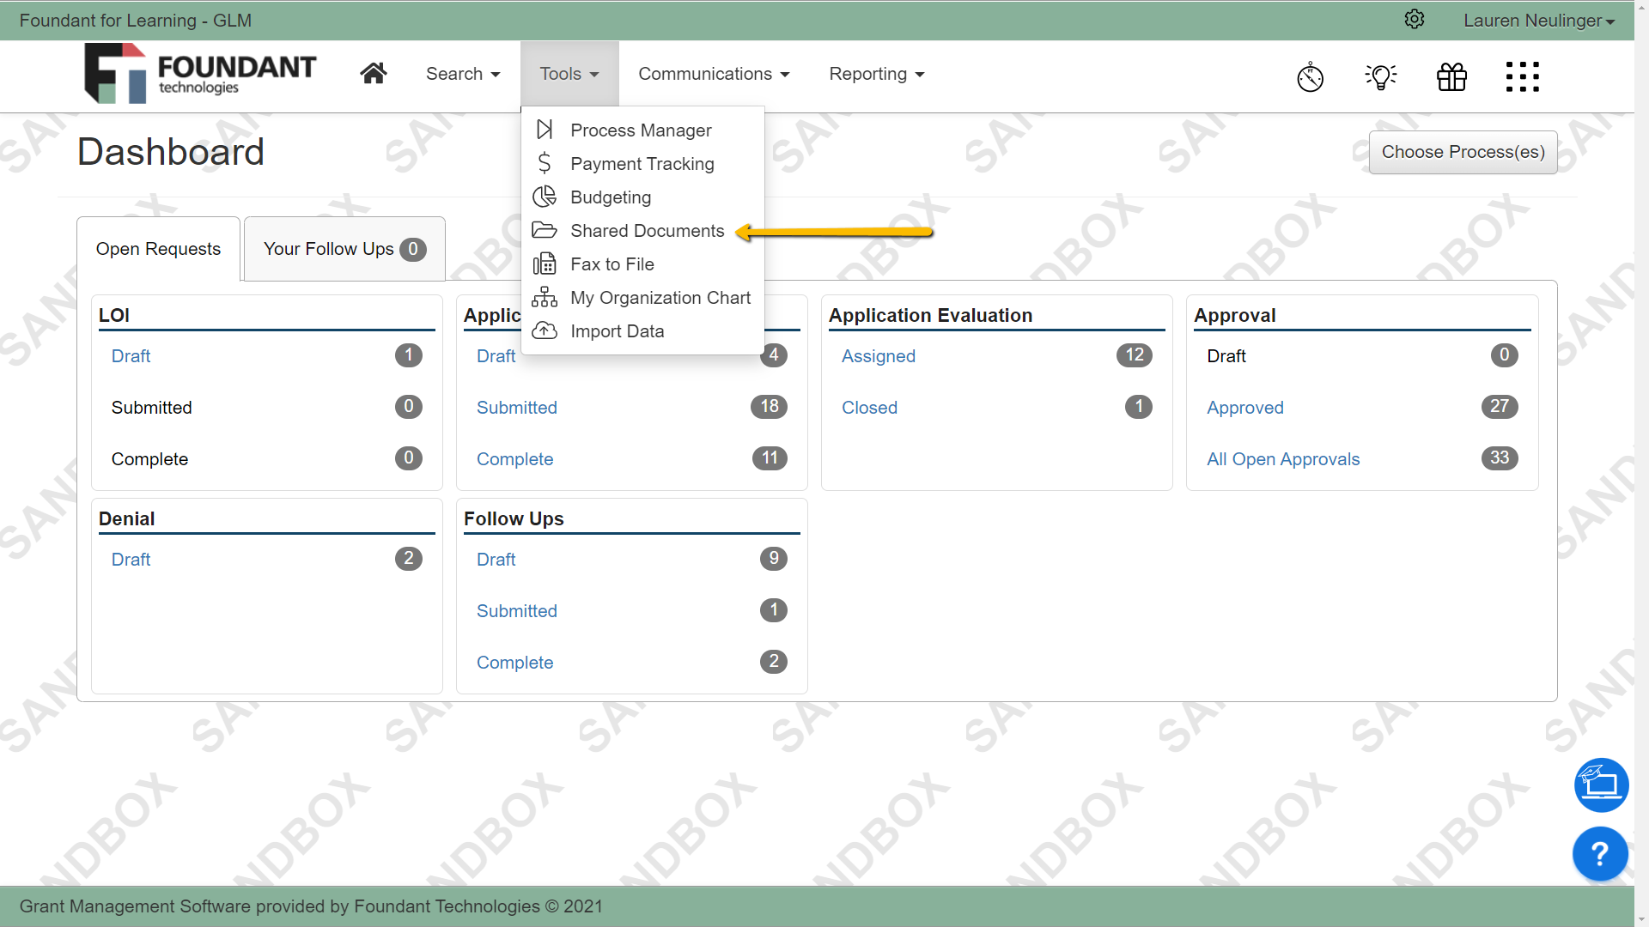Select the Your Follow Ups tab
This screenshot has height=927, width=1649.
(344, 249)
